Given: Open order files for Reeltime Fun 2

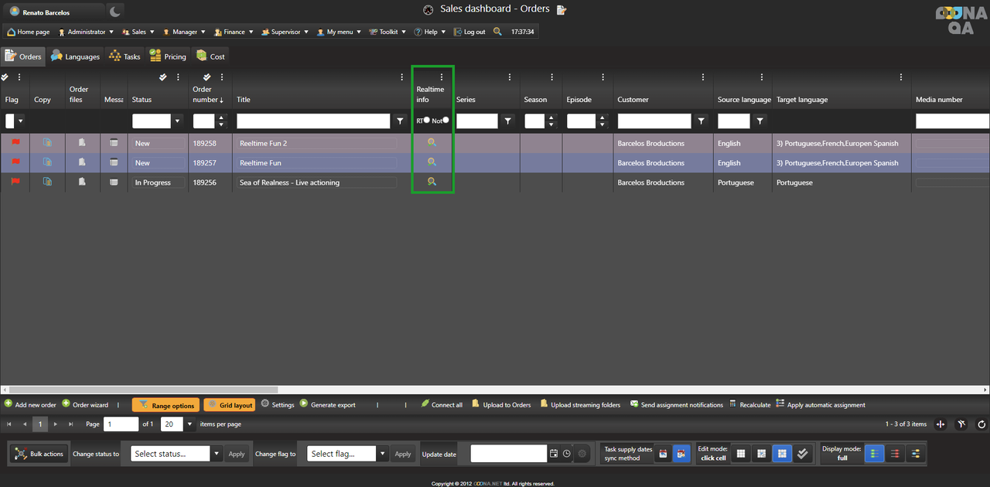Looking at the screenshot, I should [82, 143].
